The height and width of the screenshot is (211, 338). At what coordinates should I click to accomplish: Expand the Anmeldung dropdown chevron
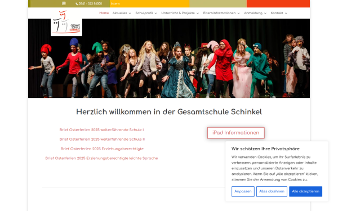(x=265, y=14)
